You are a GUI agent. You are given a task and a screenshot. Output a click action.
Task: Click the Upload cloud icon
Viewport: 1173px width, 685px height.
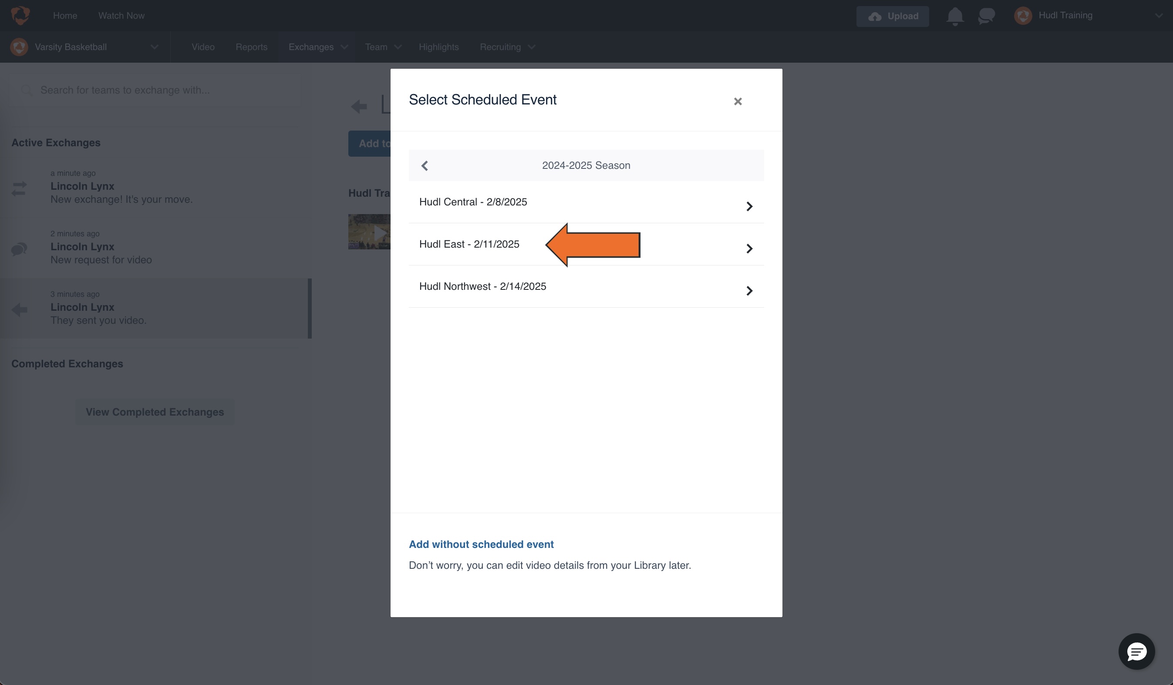pyautogui.click(x=876, y=16)
